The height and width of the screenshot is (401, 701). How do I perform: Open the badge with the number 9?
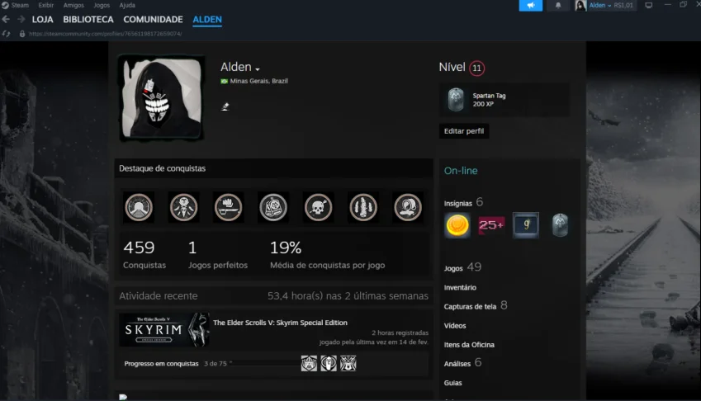coord(526,225)
